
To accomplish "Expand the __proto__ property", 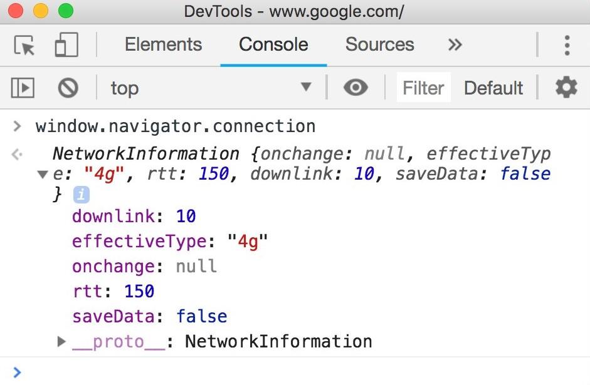I will tap(61, 341).
